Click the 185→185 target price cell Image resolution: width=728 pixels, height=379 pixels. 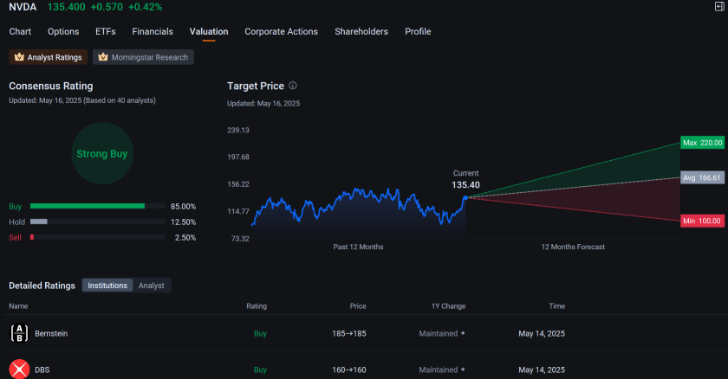point(349,333)
